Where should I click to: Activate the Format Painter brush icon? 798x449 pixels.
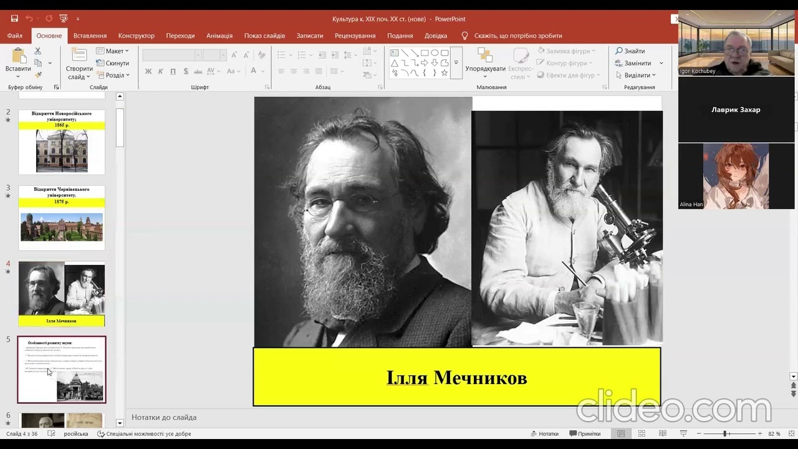click(x=38, y=75)
